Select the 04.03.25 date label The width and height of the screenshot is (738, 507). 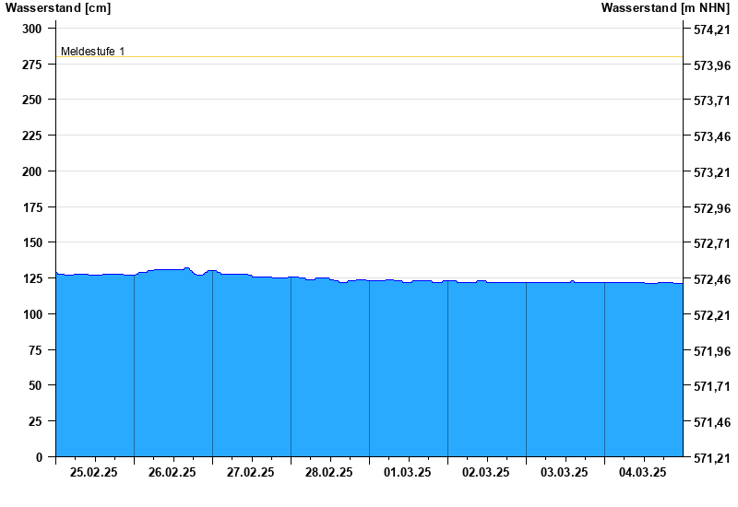[642, 472]
